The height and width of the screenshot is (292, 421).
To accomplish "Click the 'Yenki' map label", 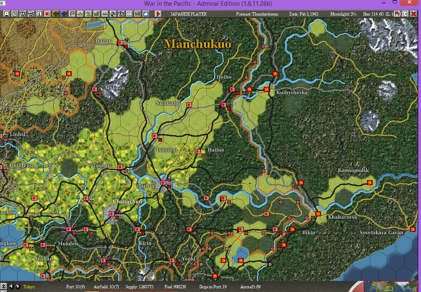I will [188, 259].
